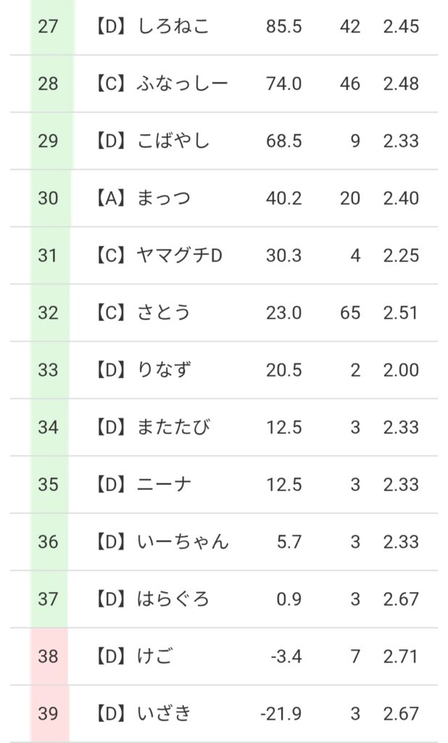Click the 65 games count
Viewport: 448px width, 743px height.
(x=350, y=313)
